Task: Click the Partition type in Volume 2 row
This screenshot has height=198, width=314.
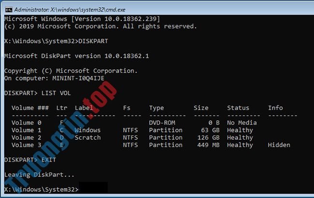Action: pos(166,137)
